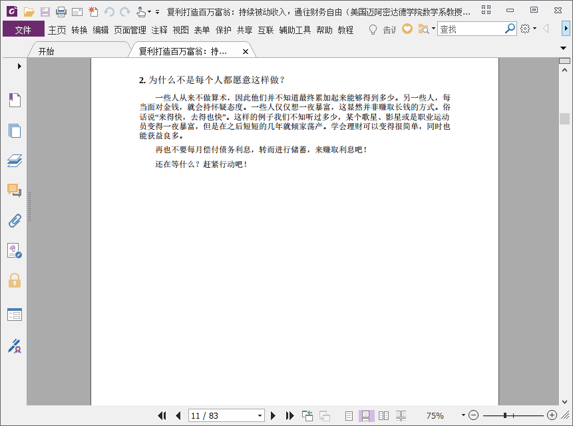Go to the first page
The height and width of the screenshot is (426, 573).
coord(162,415)
